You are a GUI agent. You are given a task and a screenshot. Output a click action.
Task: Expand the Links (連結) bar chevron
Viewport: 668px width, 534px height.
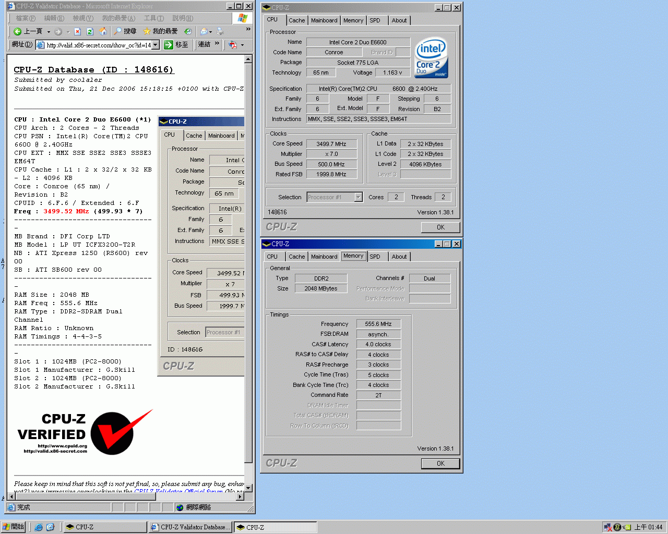217,44
